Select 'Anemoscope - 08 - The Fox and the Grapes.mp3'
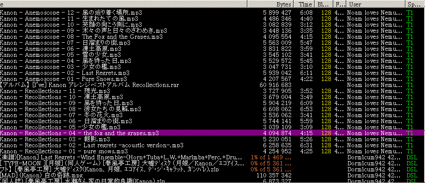 (x=81, y=37)
